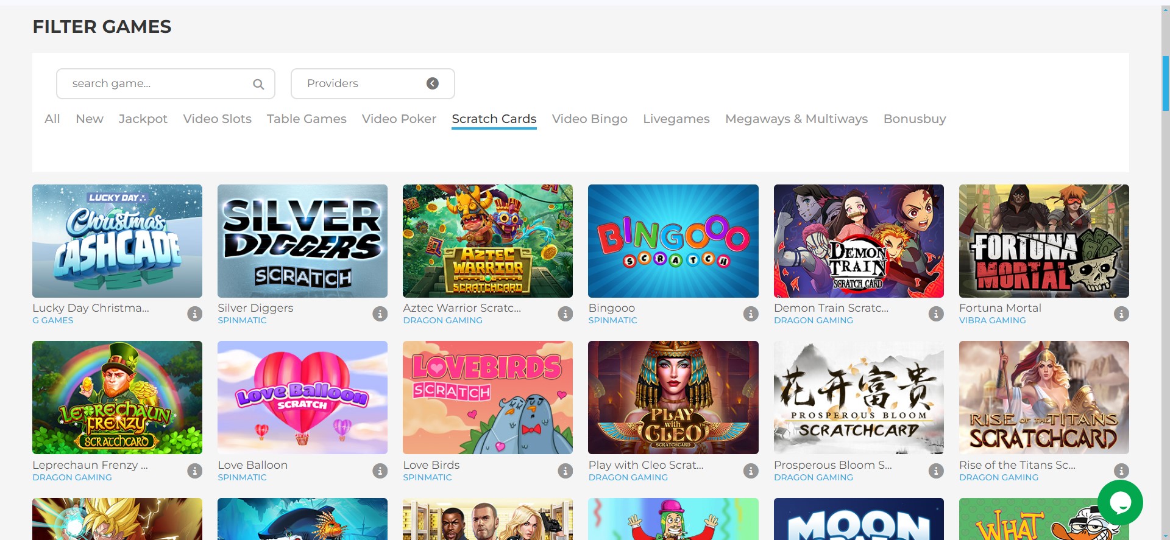Click SPINMATIC under Bingooo
1170x540 pixels.
click(612, 320)
